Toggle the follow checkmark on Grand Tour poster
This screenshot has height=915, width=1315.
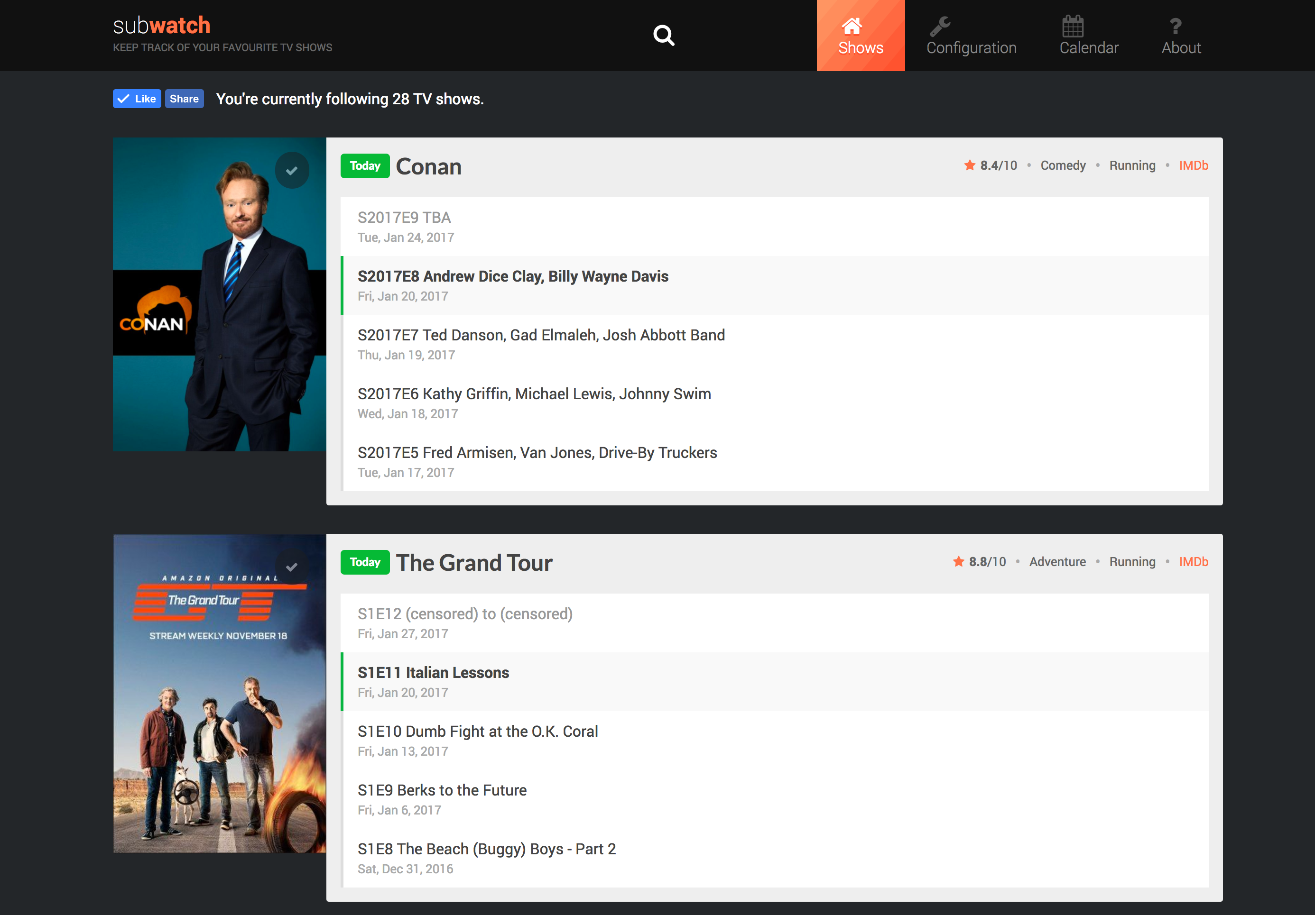click(292, 567)
